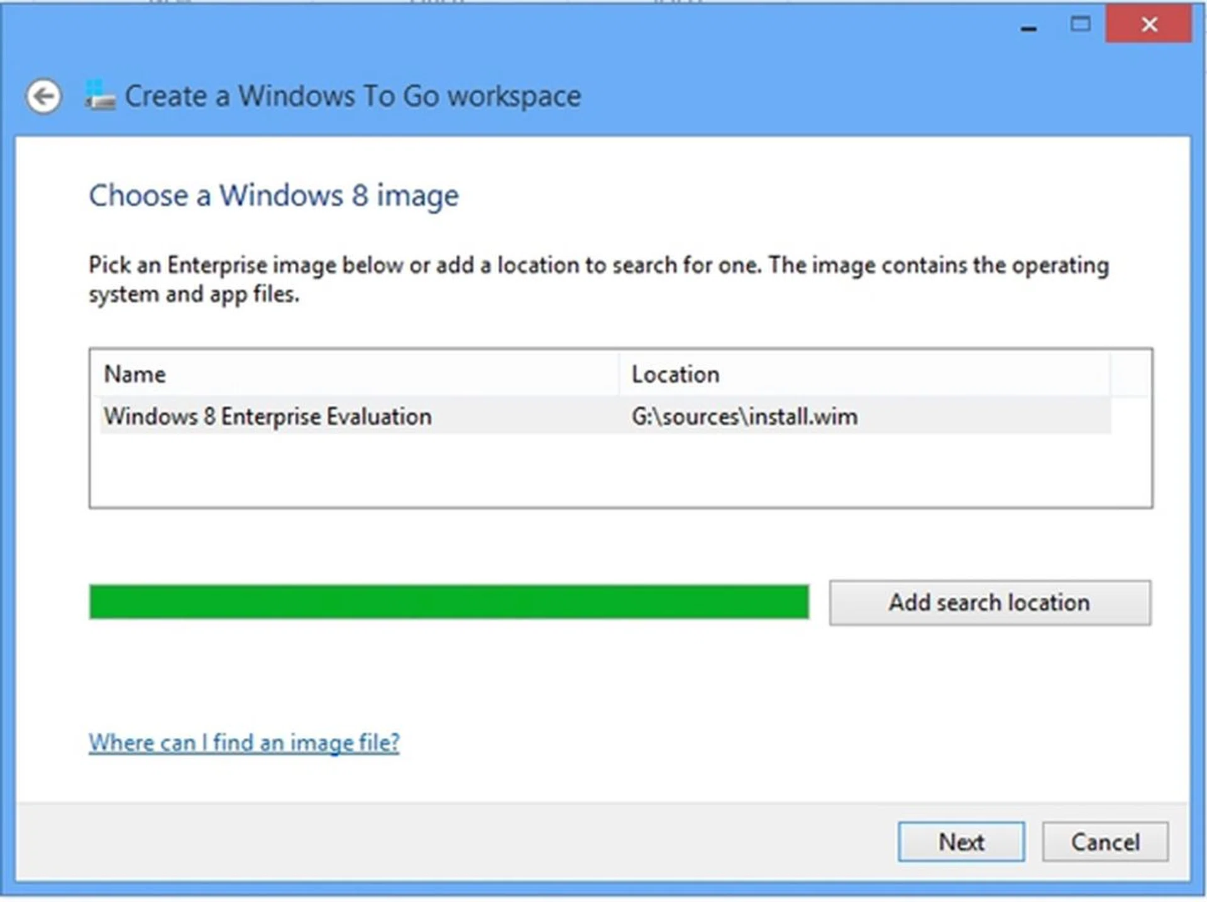Viewport: 1207px width, 902px height.
Task: Click Next to continue
Action: pos(961,842)
